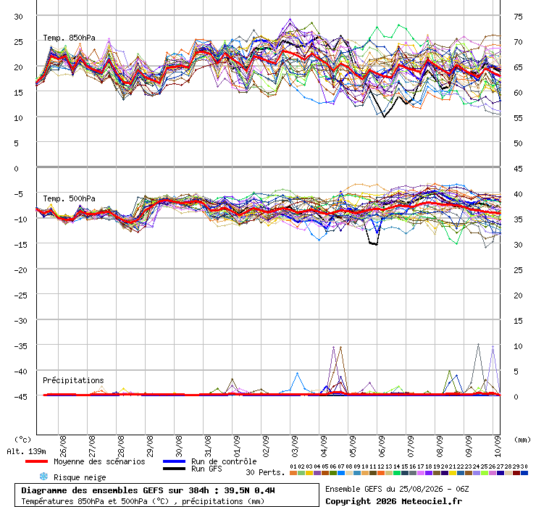Click the 03/09 date axis label
The height and width of the screenshot is (507, 536).
click(295, 446)
